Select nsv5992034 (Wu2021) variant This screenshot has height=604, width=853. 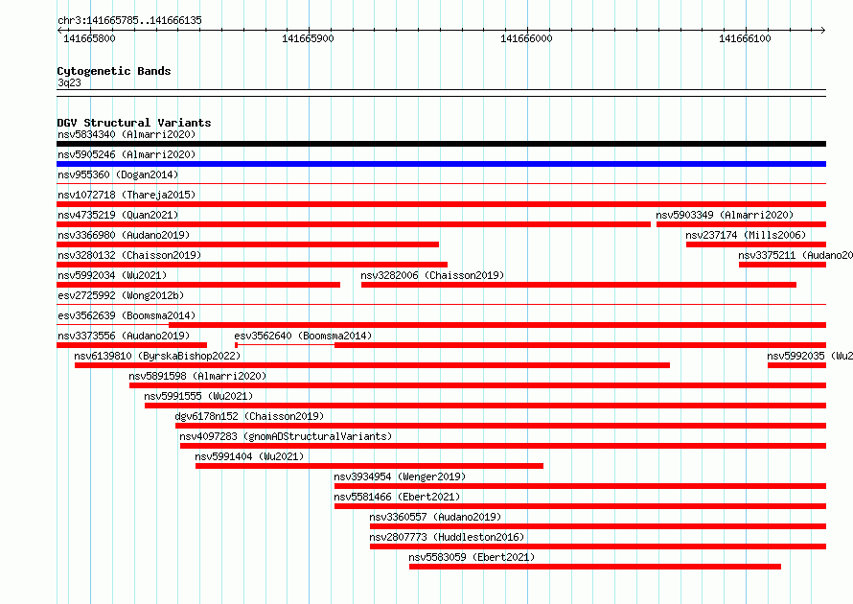coord(112,275)
